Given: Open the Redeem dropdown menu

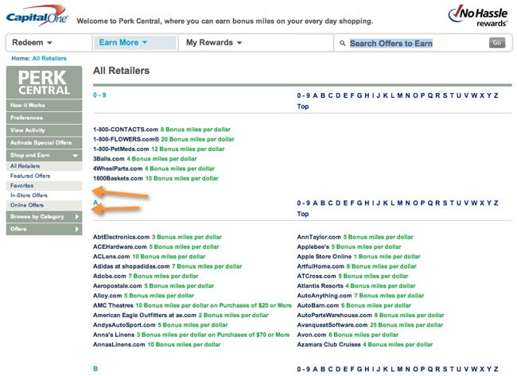Looking at the screenshot, I should tap(32, 42).
